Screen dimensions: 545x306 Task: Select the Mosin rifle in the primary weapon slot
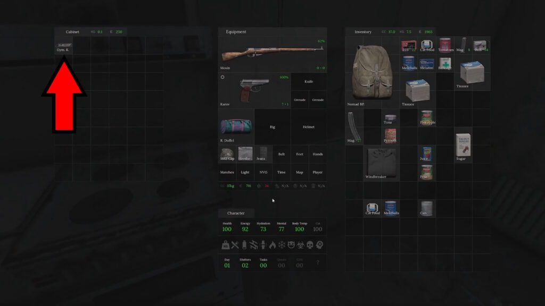coord(272,55)
